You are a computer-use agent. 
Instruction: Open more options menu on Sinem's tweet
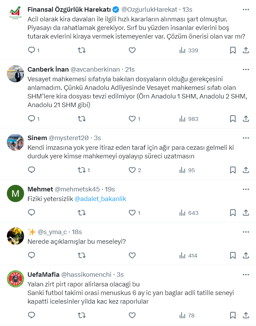point(246,138)
